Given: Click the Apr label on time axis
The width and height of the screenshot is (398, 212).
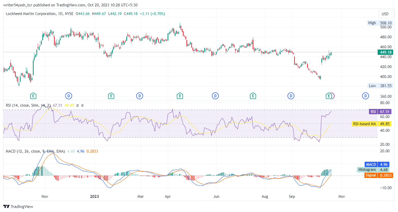Looking at the screenshot, I should (x=168, y=197).
